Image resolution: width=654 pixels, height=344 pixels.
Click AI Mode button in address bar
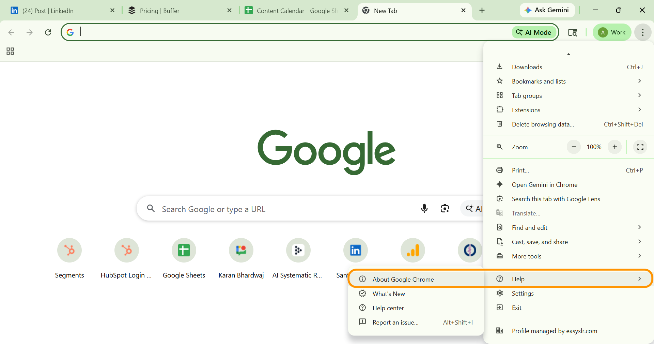[534, 32]
